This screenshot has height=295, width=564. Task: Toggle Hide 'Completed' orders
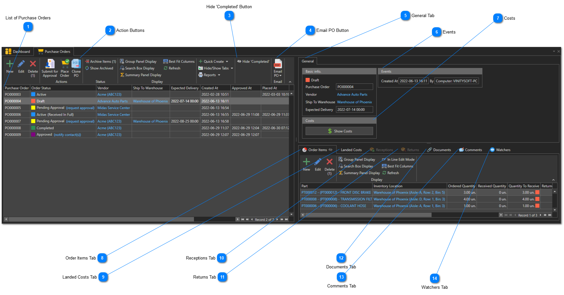253,61
